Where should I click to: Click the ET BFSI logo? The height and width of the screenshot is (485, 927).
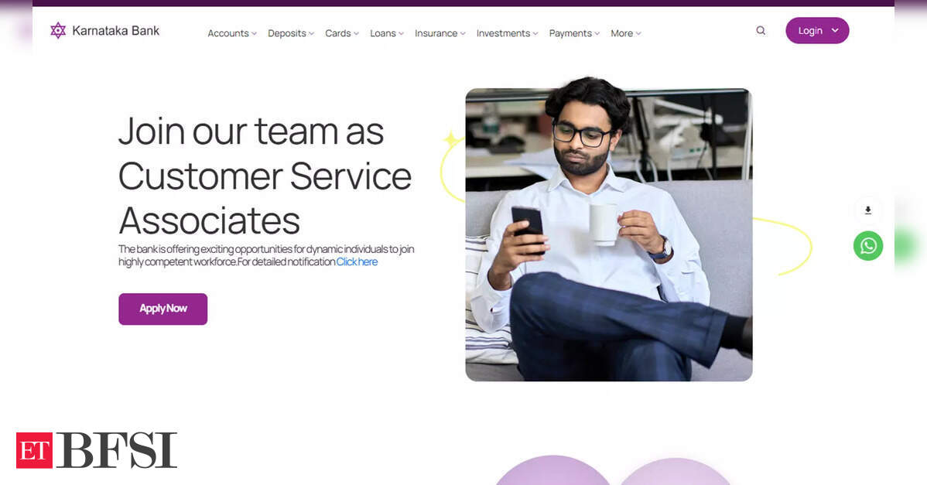coord(97,450)
